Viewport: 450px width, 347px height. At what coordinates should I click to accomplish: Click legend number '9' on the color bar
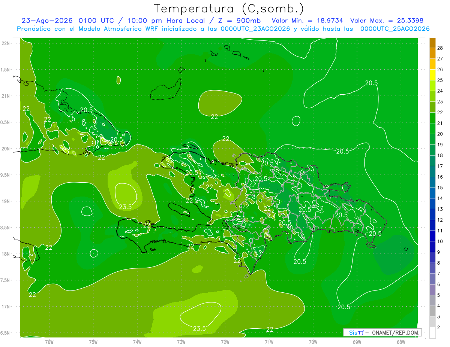[x=439, y=252]
